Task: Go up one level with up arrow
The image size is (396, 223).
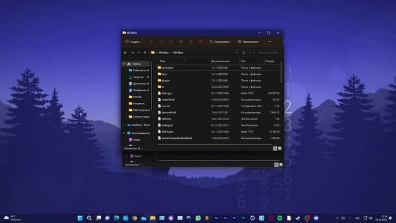Action: (x=145, y=53)
